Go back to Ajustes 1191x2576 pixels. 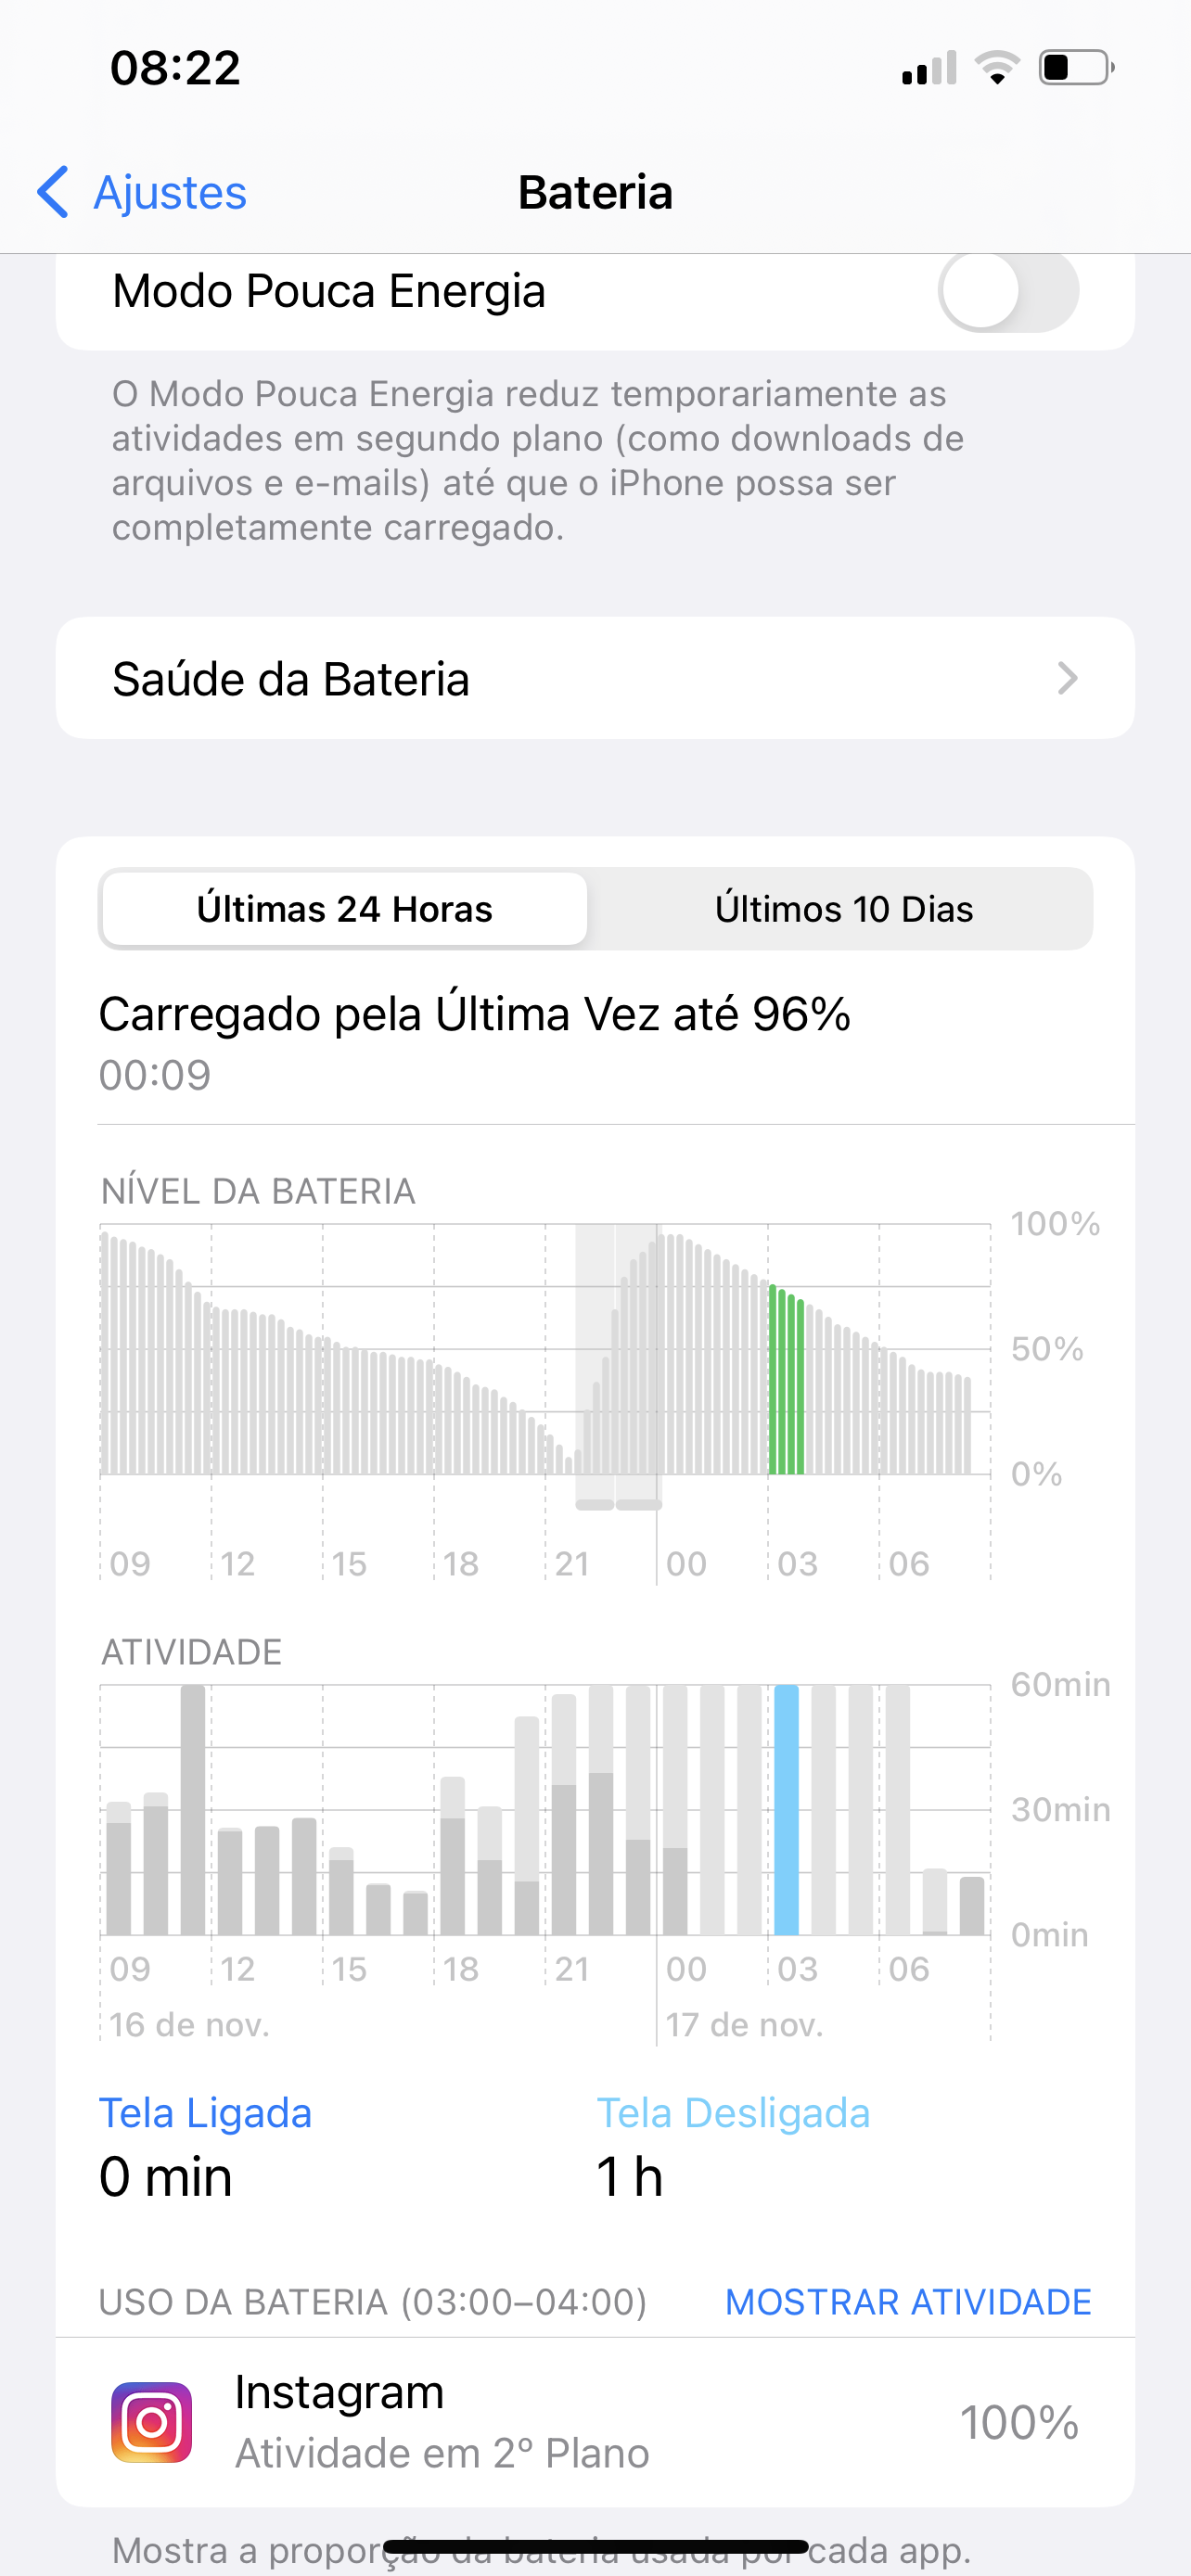169,191
